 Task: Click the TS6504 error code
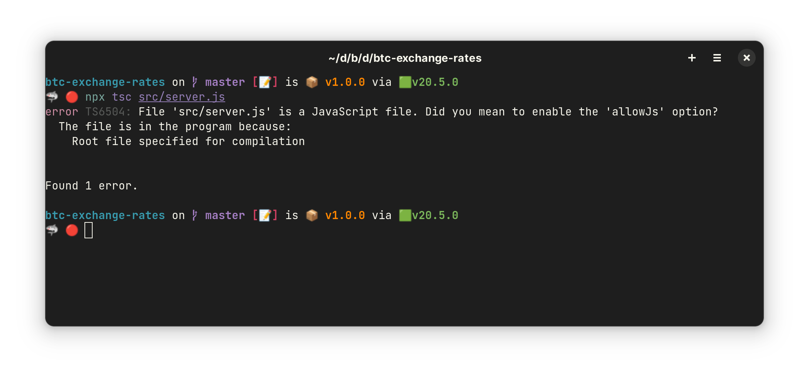coord(108,112)
